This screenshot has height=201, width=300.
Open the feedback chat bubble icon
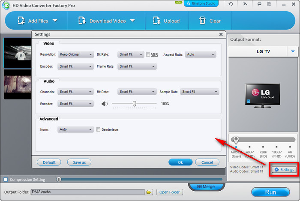[259, 4]
